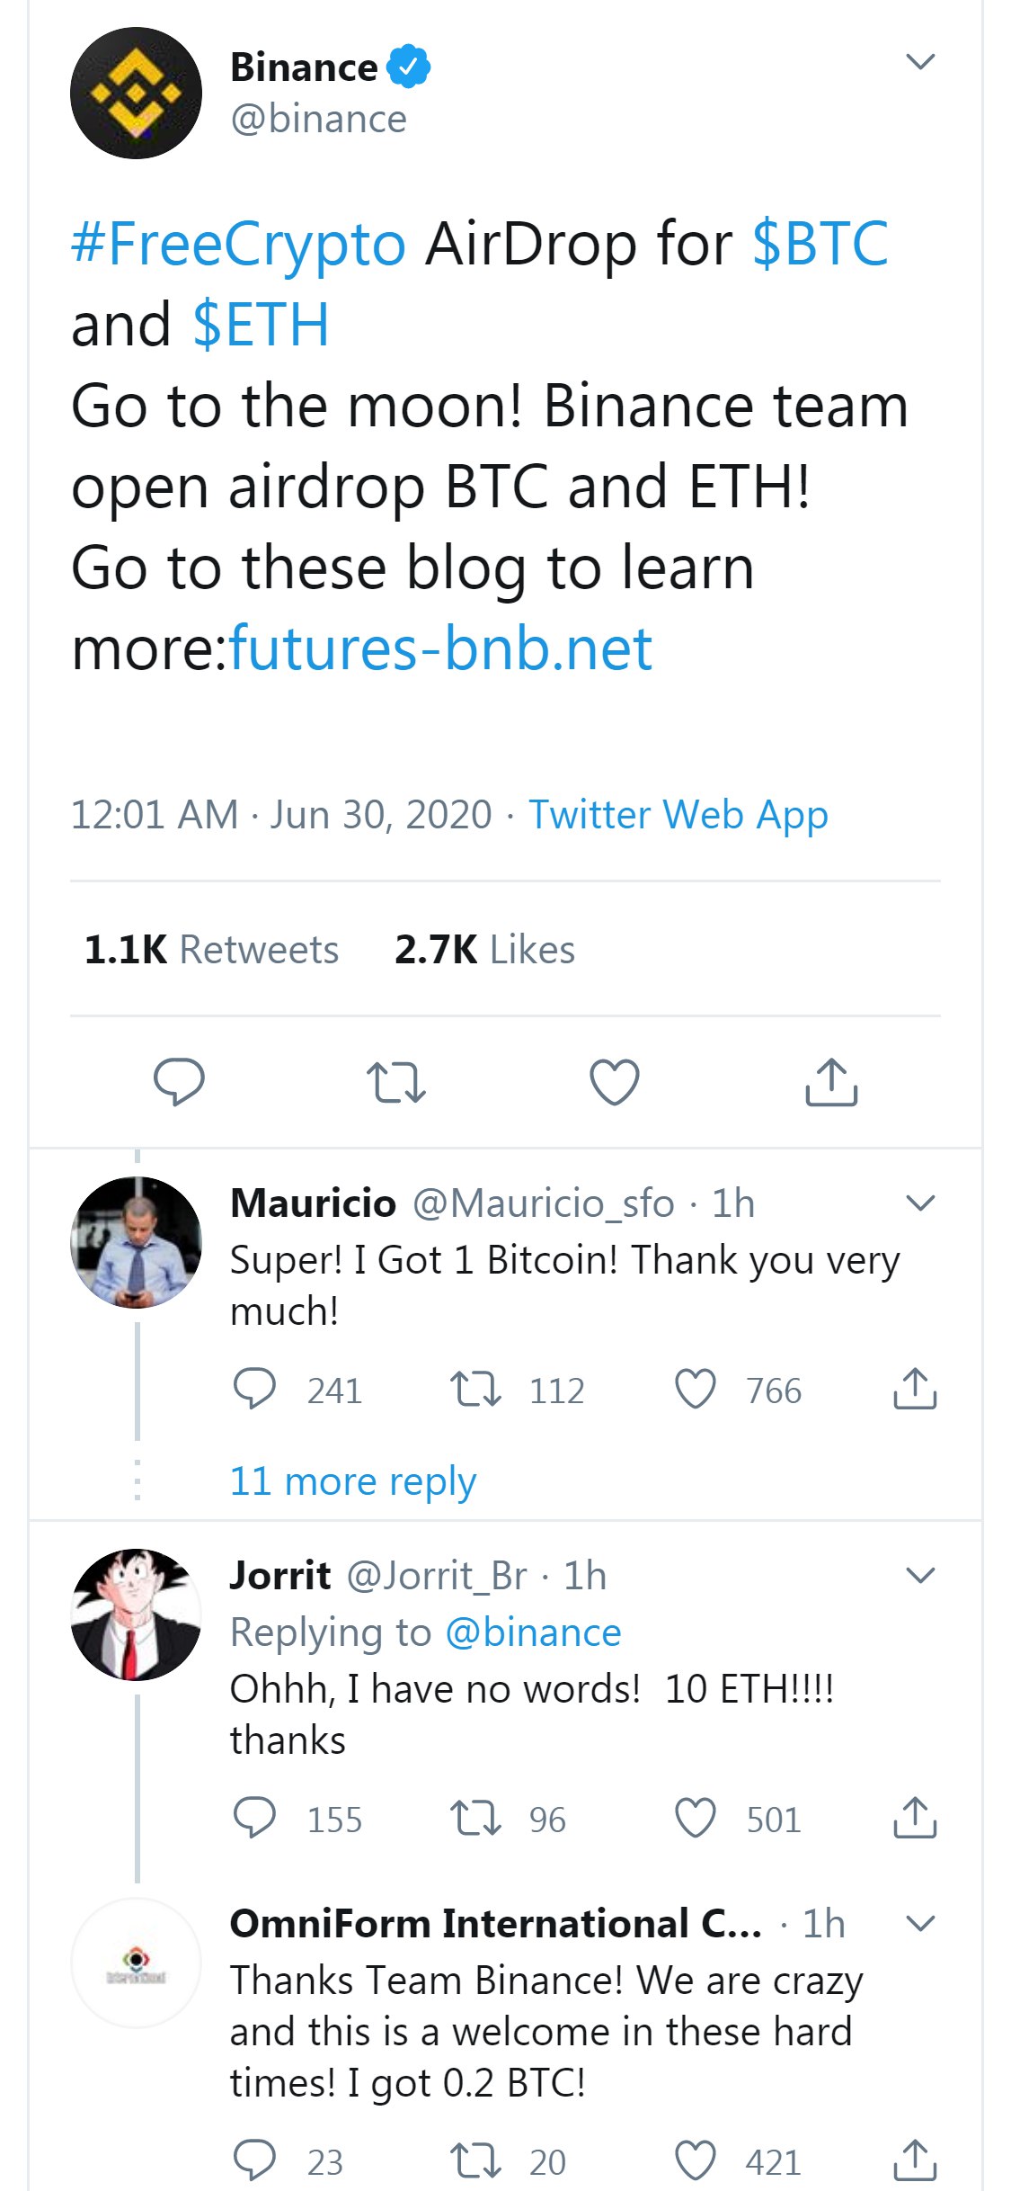This screenshot has width=1011, height=2191.
Task: Like Jorrit's 10 ETH reply
Action: point(696,1818)
